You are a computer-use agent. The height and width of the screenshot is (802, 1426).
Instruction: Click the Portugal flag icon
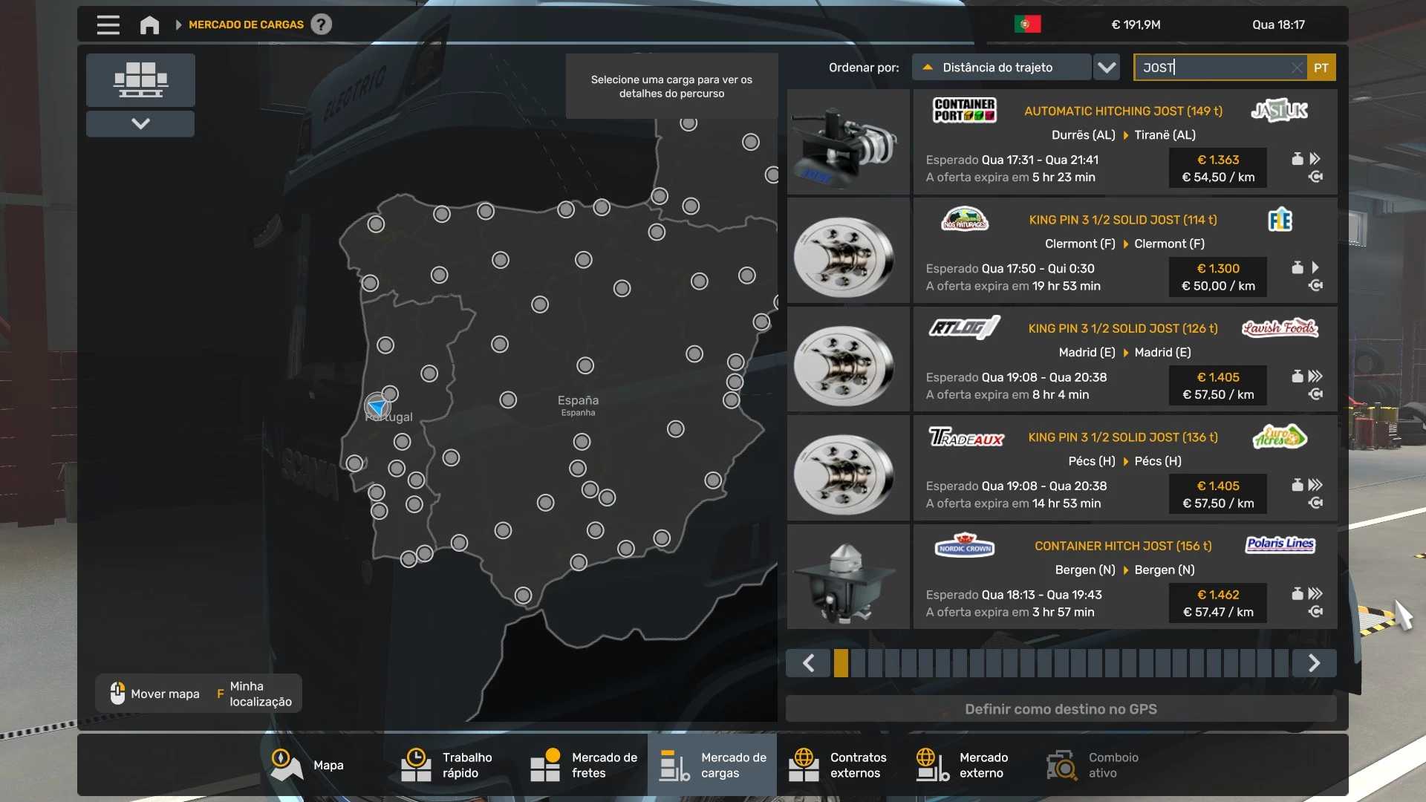click(x=1027, y=25)
